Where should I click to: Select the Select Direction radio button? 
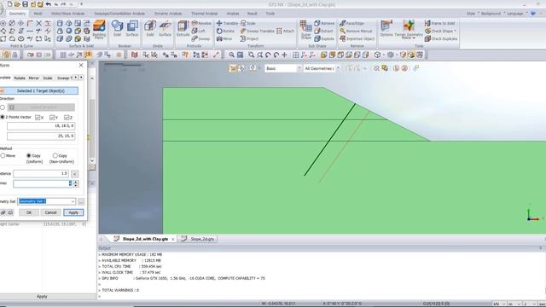(x=3, y=107)
